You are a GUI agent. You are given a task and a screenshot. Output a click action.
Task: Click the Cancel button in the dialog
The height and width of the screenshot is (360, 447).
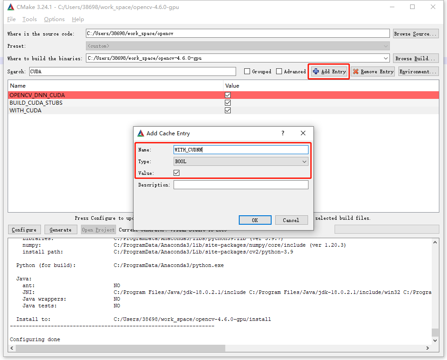click(291, 220)
